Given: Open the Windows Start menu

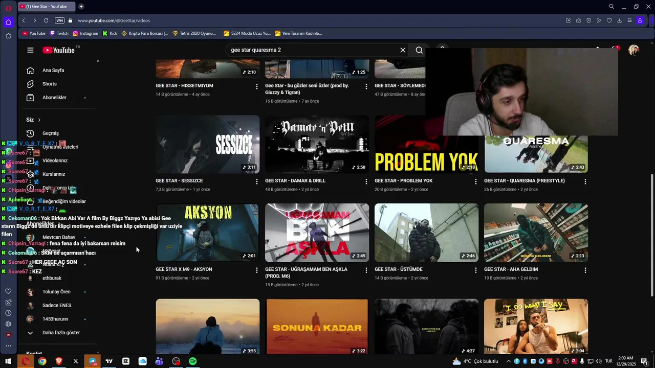Looking at the screenshot, I should (8, 361).
